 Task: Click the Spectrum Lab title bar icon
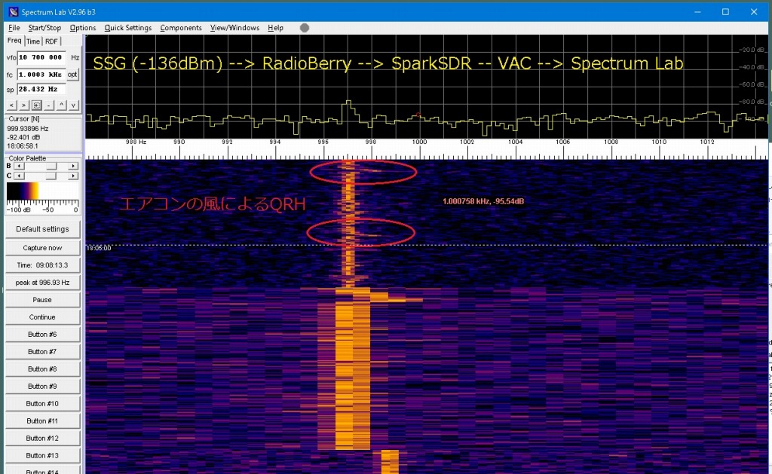[x=14, y=12]
